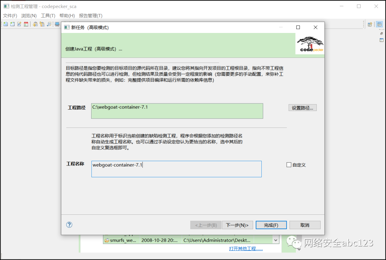Screen dimensions: 386x260
Task: Click the New Task calendar icon
Action: pos(13,24)
